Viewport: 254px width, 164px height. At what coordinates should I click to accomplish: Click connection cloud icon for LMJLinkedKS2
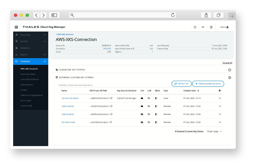pos(142,106)
